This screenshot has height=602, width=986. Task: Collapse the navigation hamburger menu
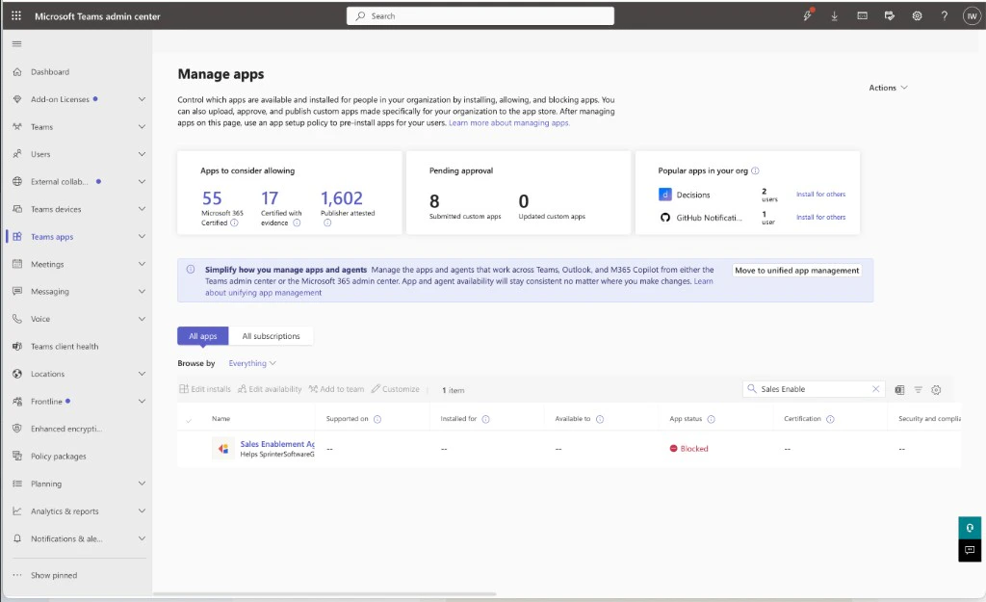click(x=17, y=43)
